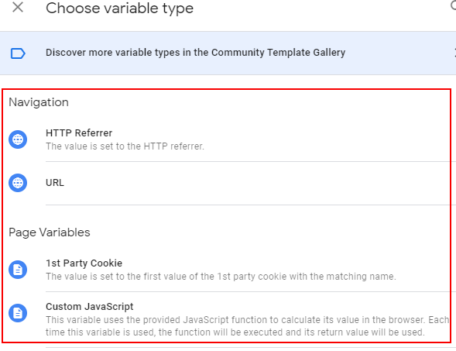Select the 1st Party Cookie variable title
The height and width of the screenshot is (351, 456).
point(84,263)
